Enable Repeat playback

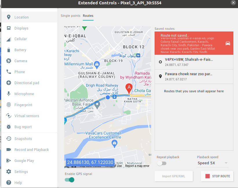pyautogui.click(x=162, y=163)
